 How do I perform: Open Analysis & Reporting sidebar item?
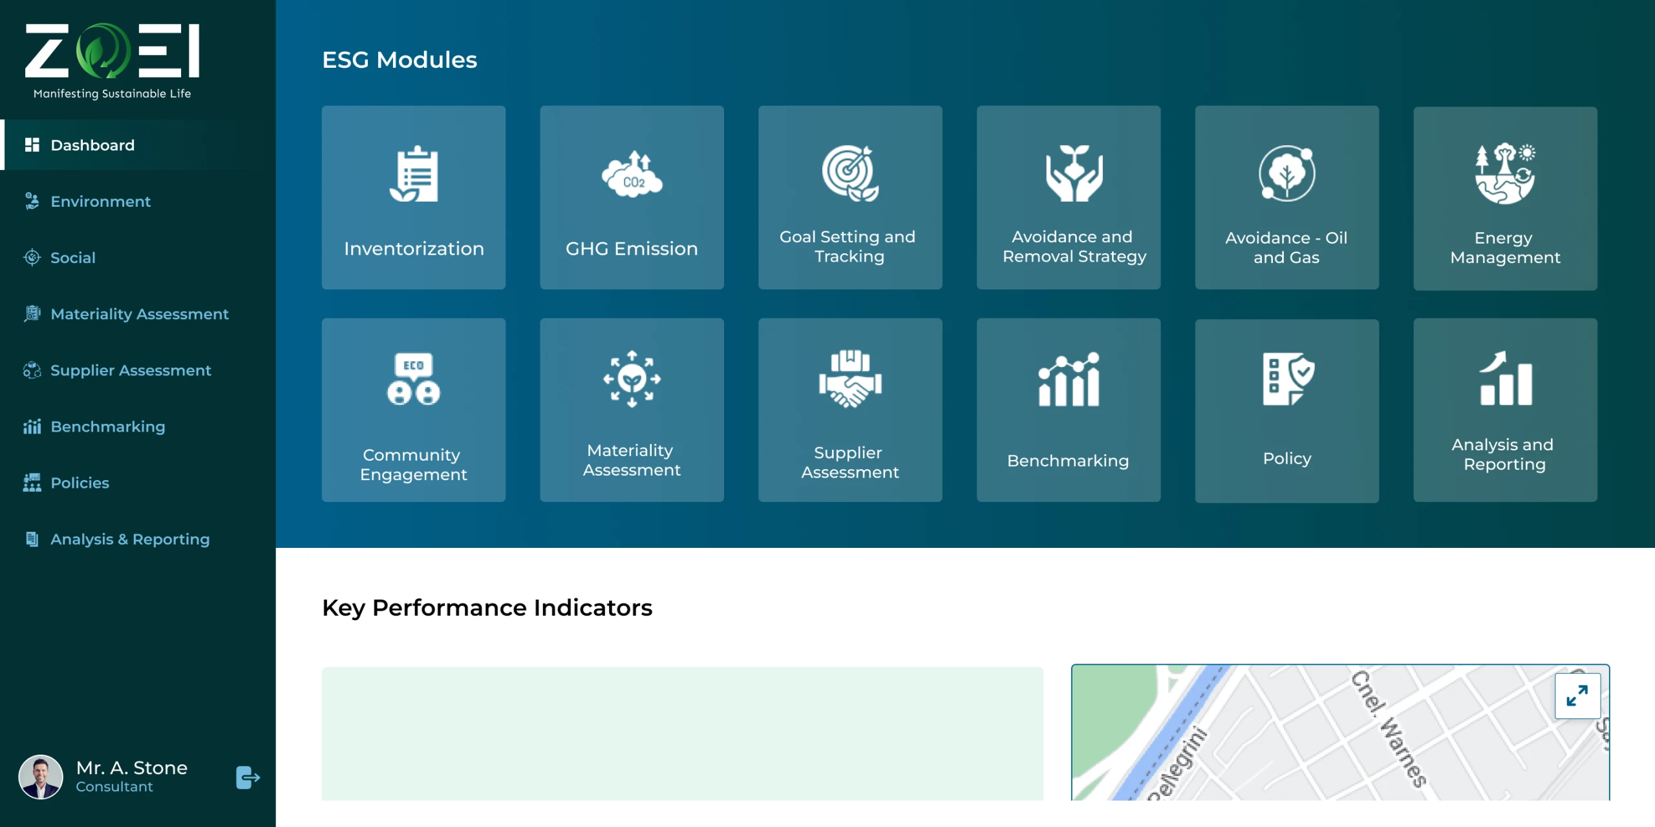coord(130,539)
